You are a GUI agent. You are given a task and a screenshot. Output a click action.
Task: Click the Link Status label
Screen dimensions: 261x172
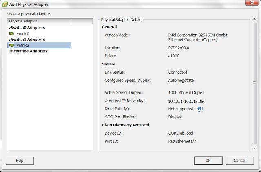pyautogui.click(x=115, y=72)
